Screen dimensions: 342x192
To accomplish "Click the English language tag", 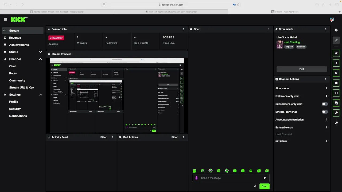I will click(289, 47).
